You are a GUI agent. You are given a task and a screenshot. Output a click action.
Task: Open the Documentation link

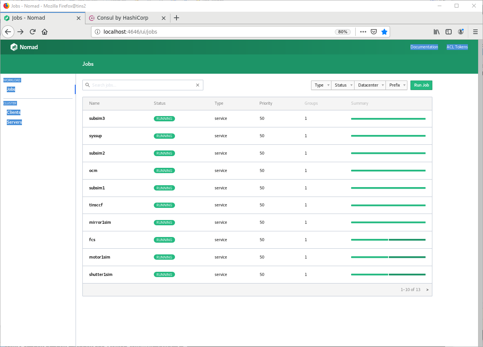[424, 47]
